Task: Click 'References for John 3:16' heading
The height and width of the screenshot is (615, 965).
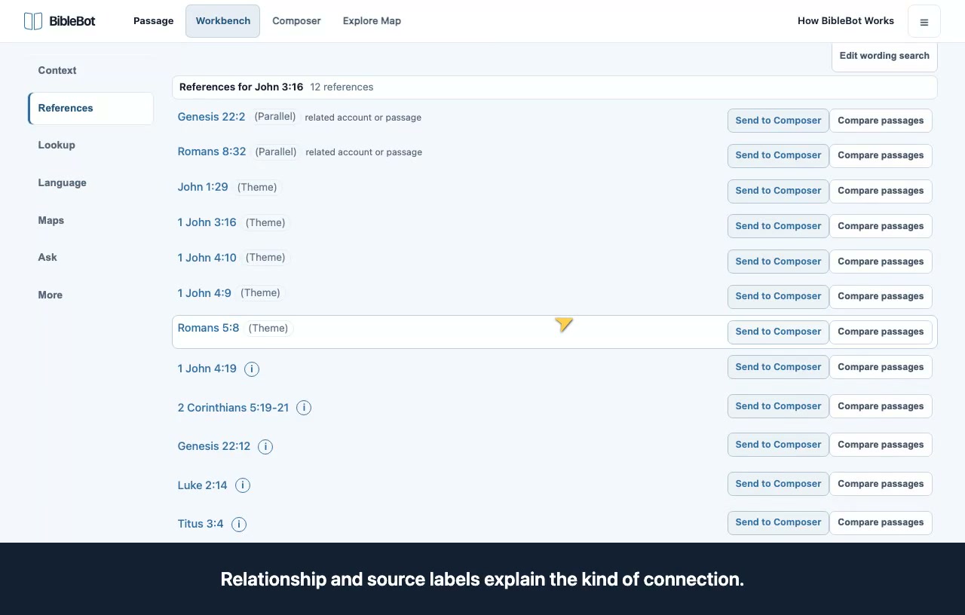Action: coord(241,87)
